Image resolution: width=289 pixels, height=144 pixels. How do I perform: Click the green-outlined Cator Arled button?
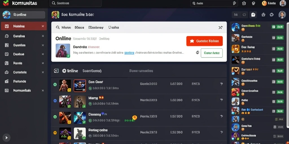pos(212,53)
